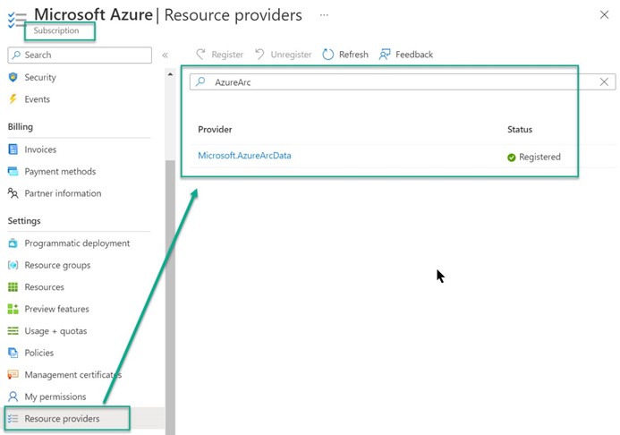Collapse the sidebar with double chevron
620x435 pixels.
[165, 55]
